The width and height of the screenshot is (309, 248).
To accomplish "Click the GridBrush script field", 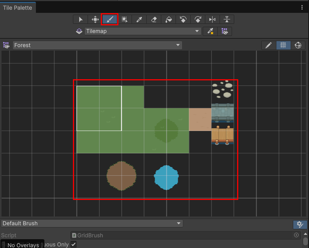I will [185, 235].
